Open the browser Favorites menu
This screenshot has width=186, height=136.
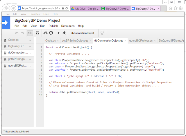click(35, 14)
